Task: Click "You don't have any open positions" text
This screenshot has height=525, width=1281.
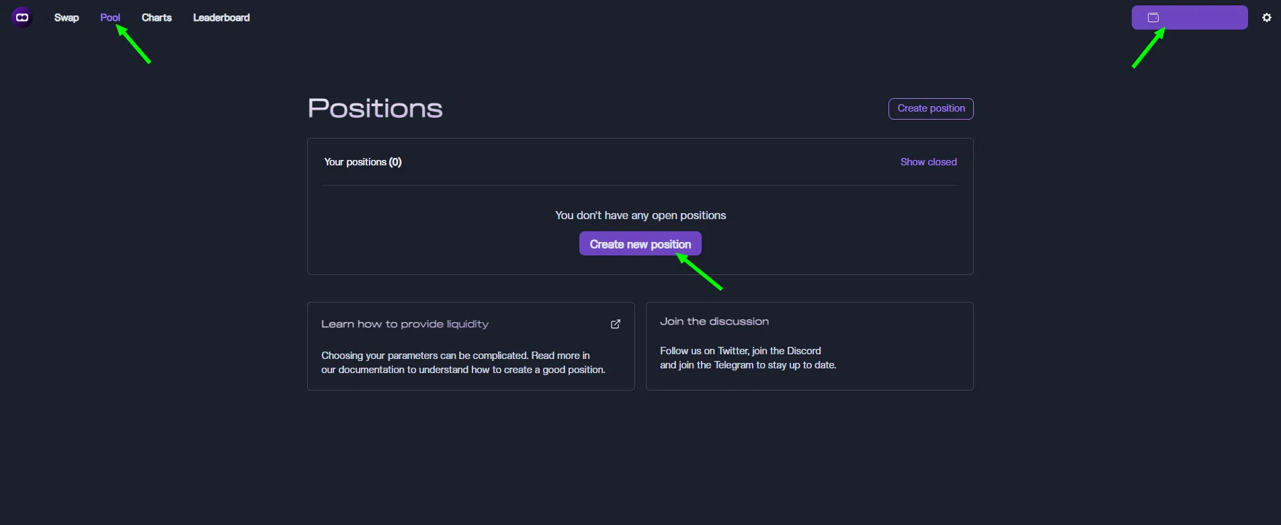Action: 640,215
